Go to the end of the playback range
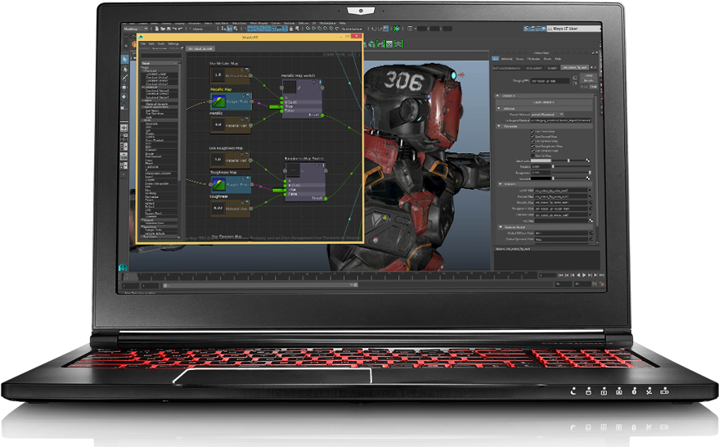This screenshot has width=719, height=447. 601,275
